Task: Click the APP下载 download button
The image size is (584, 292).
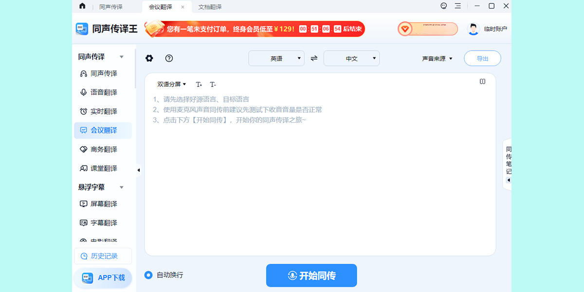Action: click(103, 278)
